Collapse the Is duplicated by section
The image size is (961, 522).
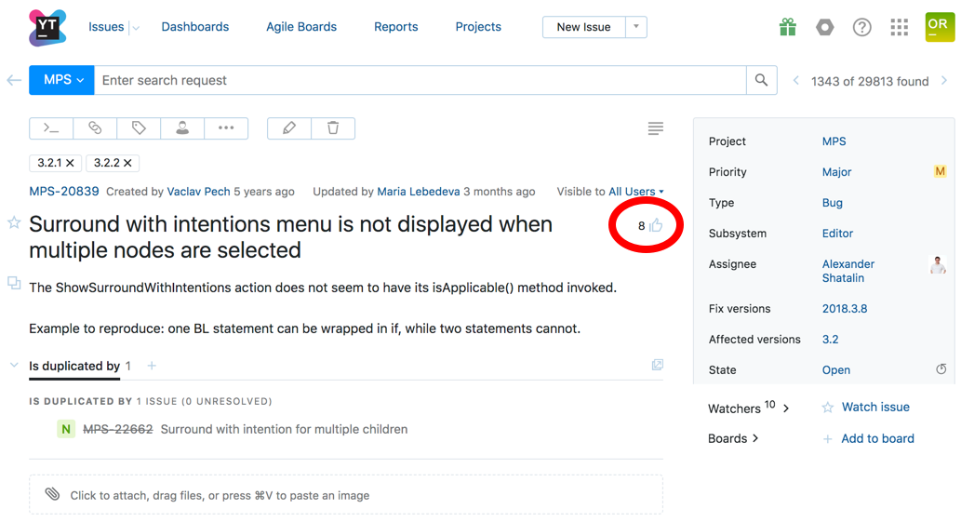(13, 365)
